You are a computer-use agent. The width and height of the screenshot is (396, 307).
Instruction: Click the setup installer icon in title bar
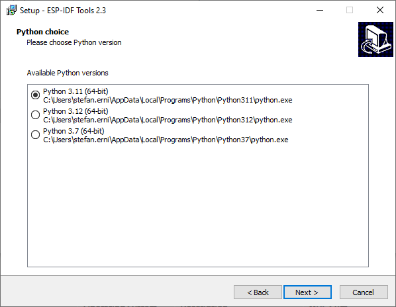(11, 11)
